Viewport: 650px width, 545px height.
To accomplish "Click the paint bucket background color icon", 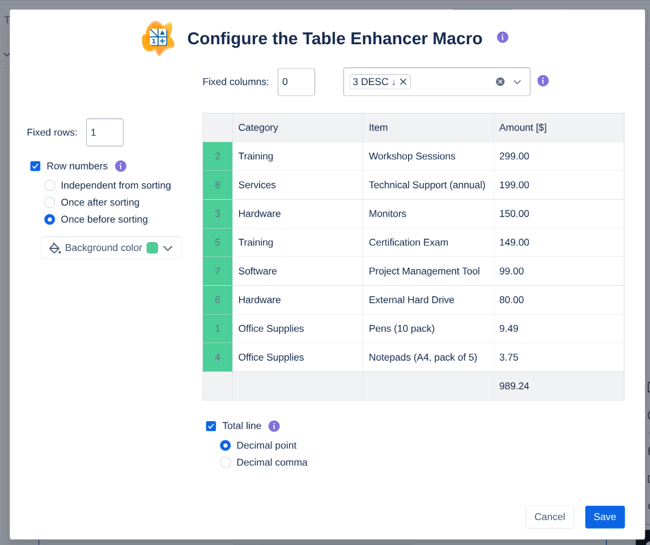I will point(55,248).
